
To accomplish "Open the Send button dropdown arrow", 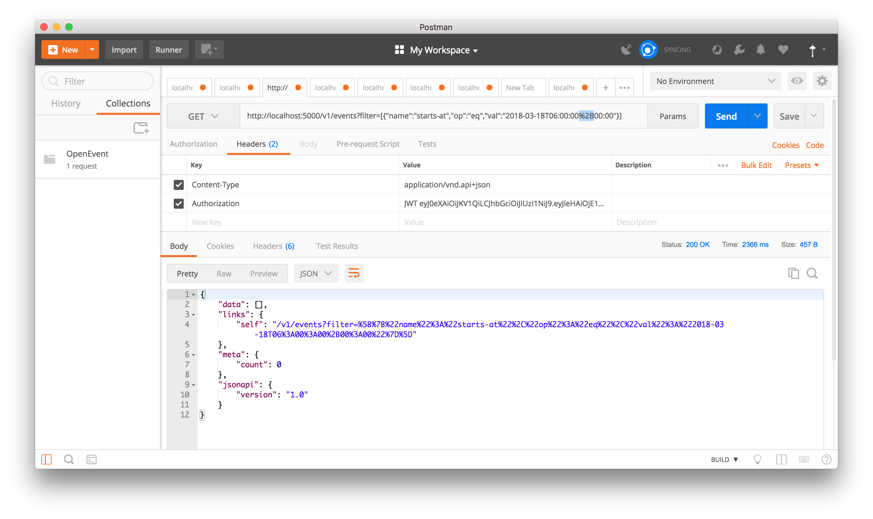I will click(x=758, y=116).
